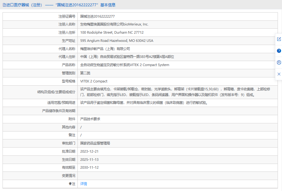Image resolution: width=282 pixels, height=191 pixels.
Task: Click structure description starting 该产品主要由填充仓
Action: [175, 92]
